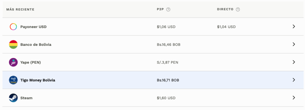Expand the Tigo Money Bolivia row chevron

pyautogui.click(x=294, y=80)
